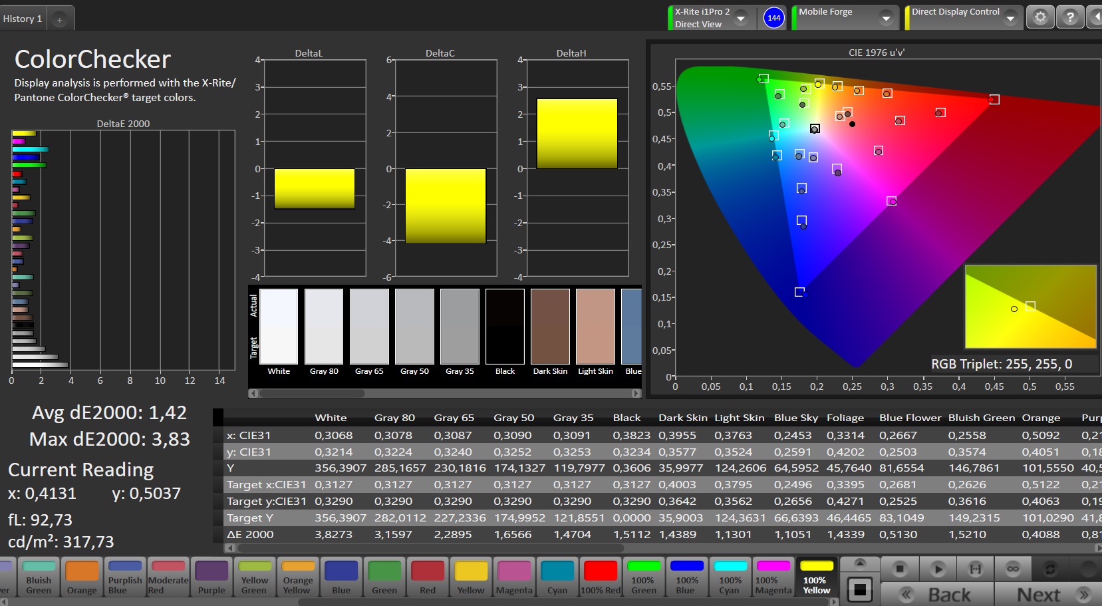Screen dimensions: 1102x606
Task: Click the data table horizontal scrollbar thumb
Action: pos(430,548)
